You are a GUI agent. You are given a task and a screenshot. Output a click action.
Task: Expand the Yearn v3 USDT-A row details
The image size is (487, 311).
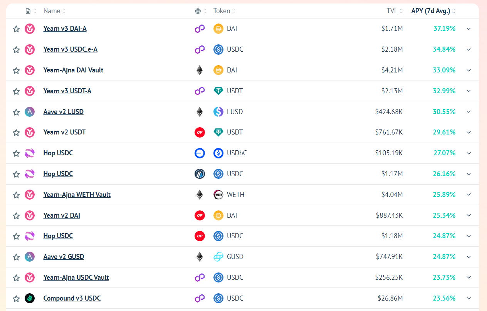coord(469,91)
